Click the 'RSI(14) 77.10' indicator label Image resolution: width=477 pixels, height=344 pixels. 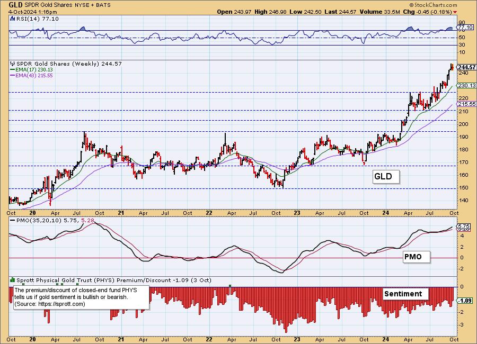tap(37, 19)
